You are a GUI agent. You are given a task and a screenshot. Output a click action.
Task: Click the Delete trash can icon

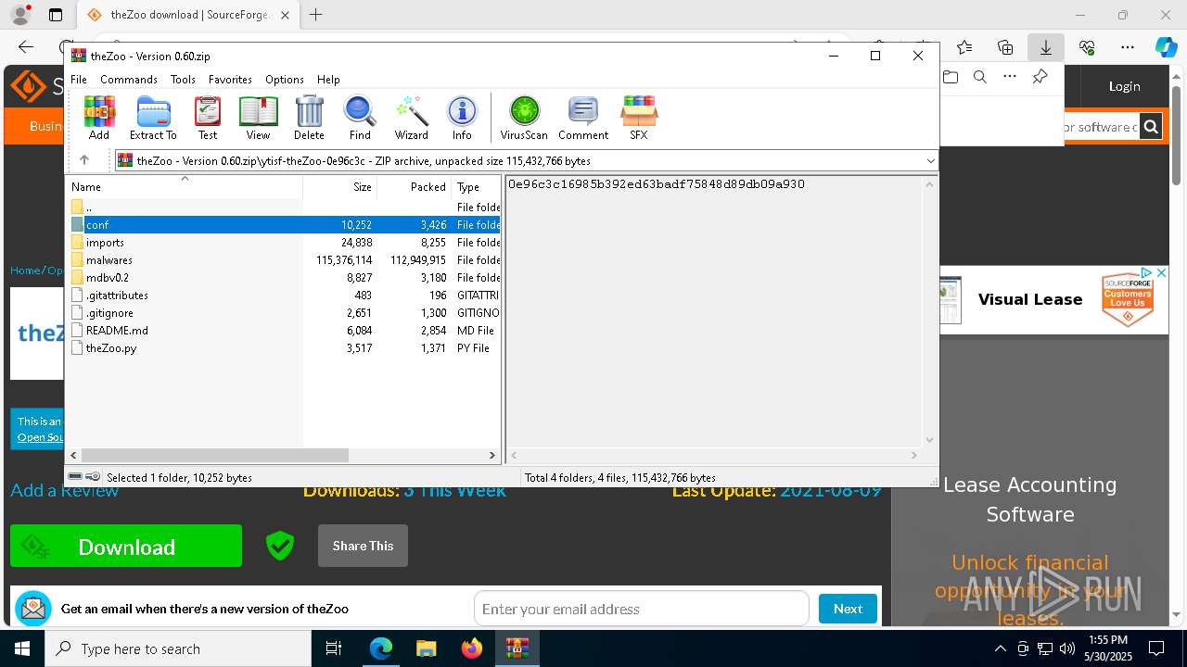click(x=309, y=117)
